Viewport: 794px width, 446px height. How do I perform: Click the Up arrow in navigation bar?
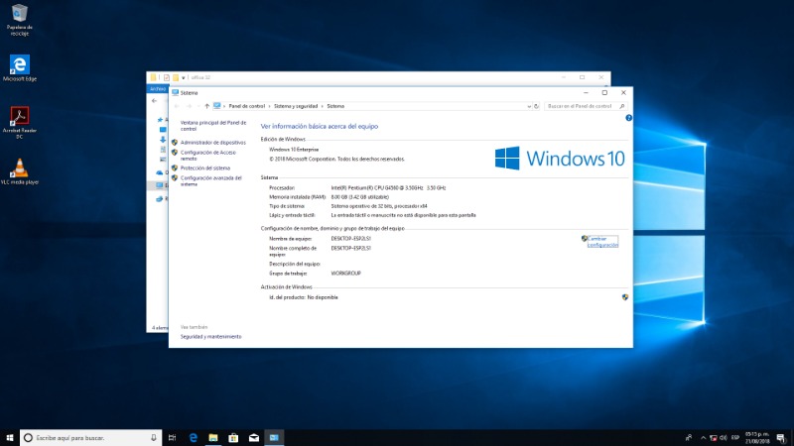(206, 105)
